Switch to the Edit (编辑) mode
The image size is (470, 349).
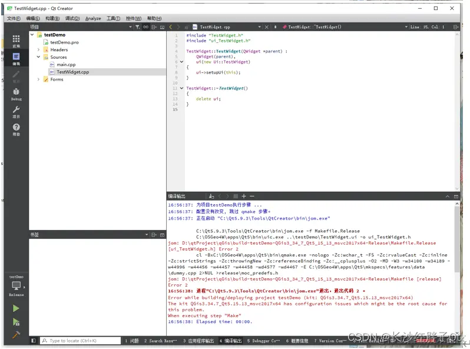[x=16, y=59]
